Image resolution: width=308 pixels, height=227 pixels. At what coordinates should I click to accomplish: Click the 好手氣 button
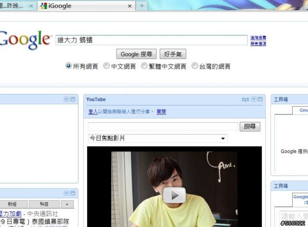pyautogui.click(x=173, y=54)
